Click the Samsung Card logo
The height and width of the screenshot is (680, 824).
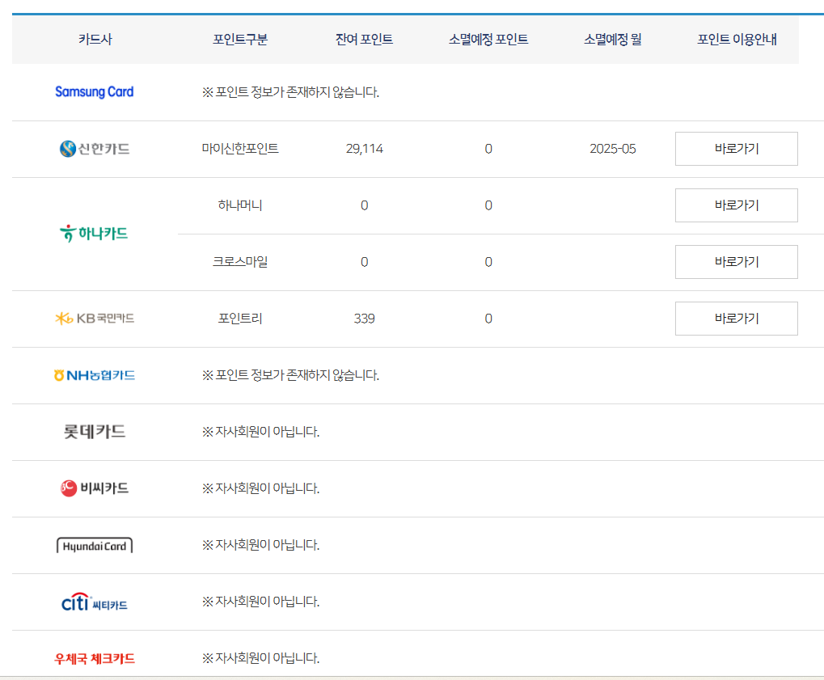pos(95,92)
